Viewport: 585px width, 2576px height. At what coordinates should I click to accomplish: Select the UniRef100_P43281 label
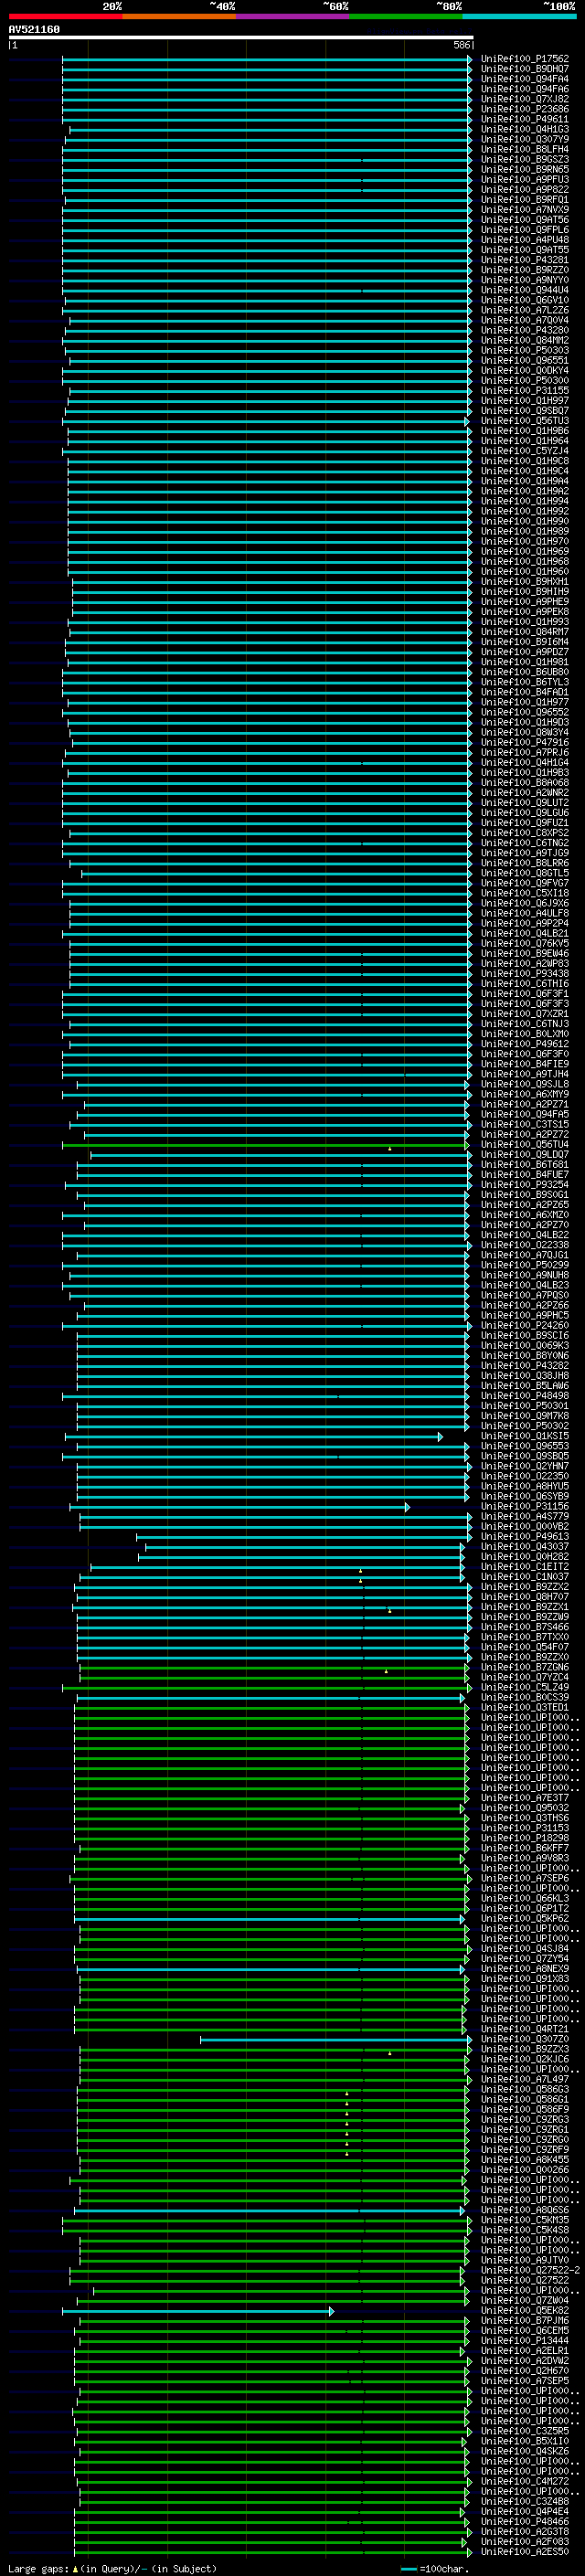click(x=524, y=260)
